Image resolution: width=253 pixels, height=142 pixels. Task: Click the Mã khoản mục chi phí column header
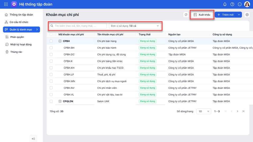click(71, 34)
